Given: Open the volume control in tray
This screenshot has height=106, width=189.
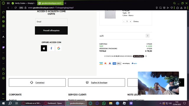Looking at the screenshot, I should [170, 103].
